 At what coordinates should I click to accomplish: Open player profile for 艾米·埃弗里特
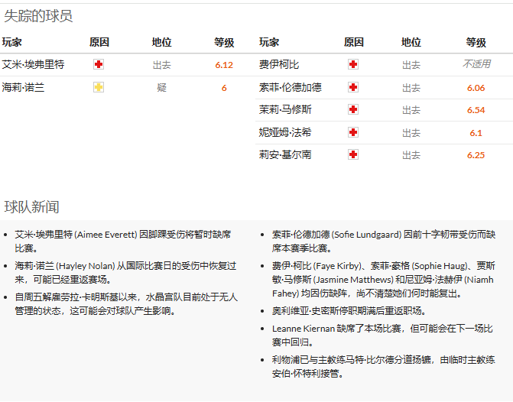coord(32,65)
